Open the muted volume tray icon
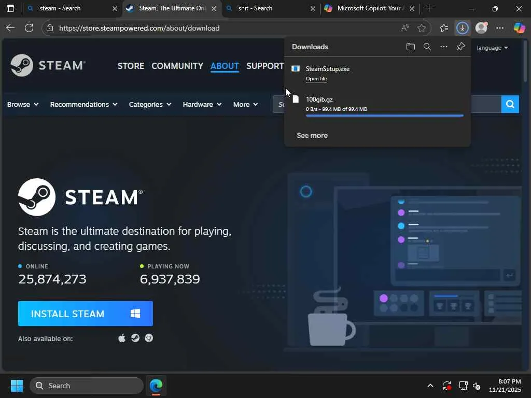The image size is (531, 398). pyautogui.click(x=477, y=386)
